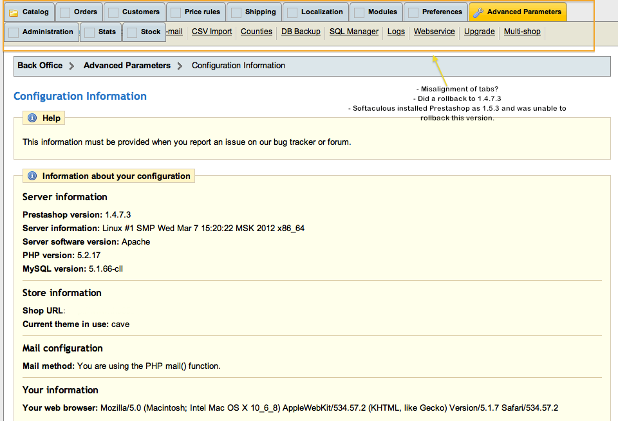Open the Upgrade link
Screen dimensions: 618x421
pos(479,32)
